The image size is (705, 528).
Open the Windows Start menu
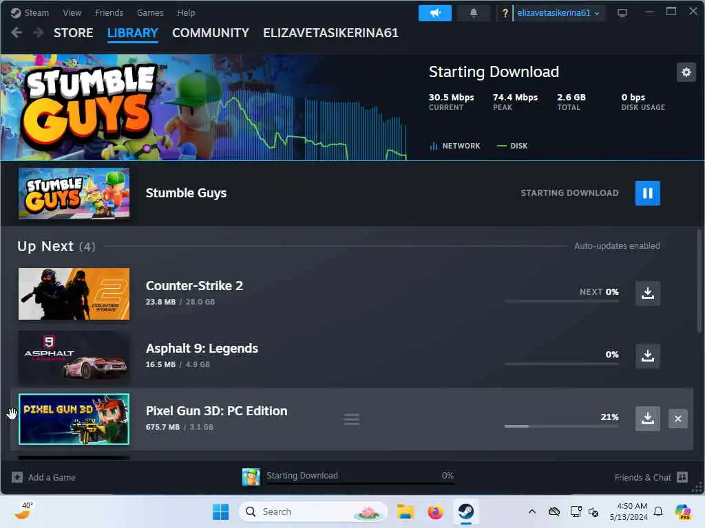pos(220,511)
